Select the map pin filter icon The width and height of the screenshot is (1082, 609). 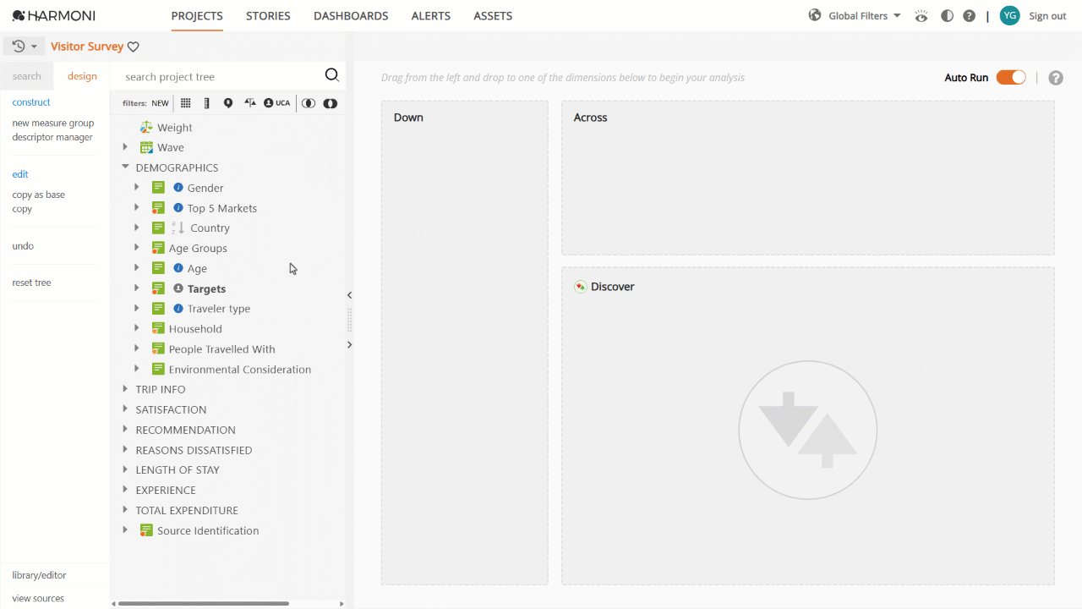pos(227,102)
